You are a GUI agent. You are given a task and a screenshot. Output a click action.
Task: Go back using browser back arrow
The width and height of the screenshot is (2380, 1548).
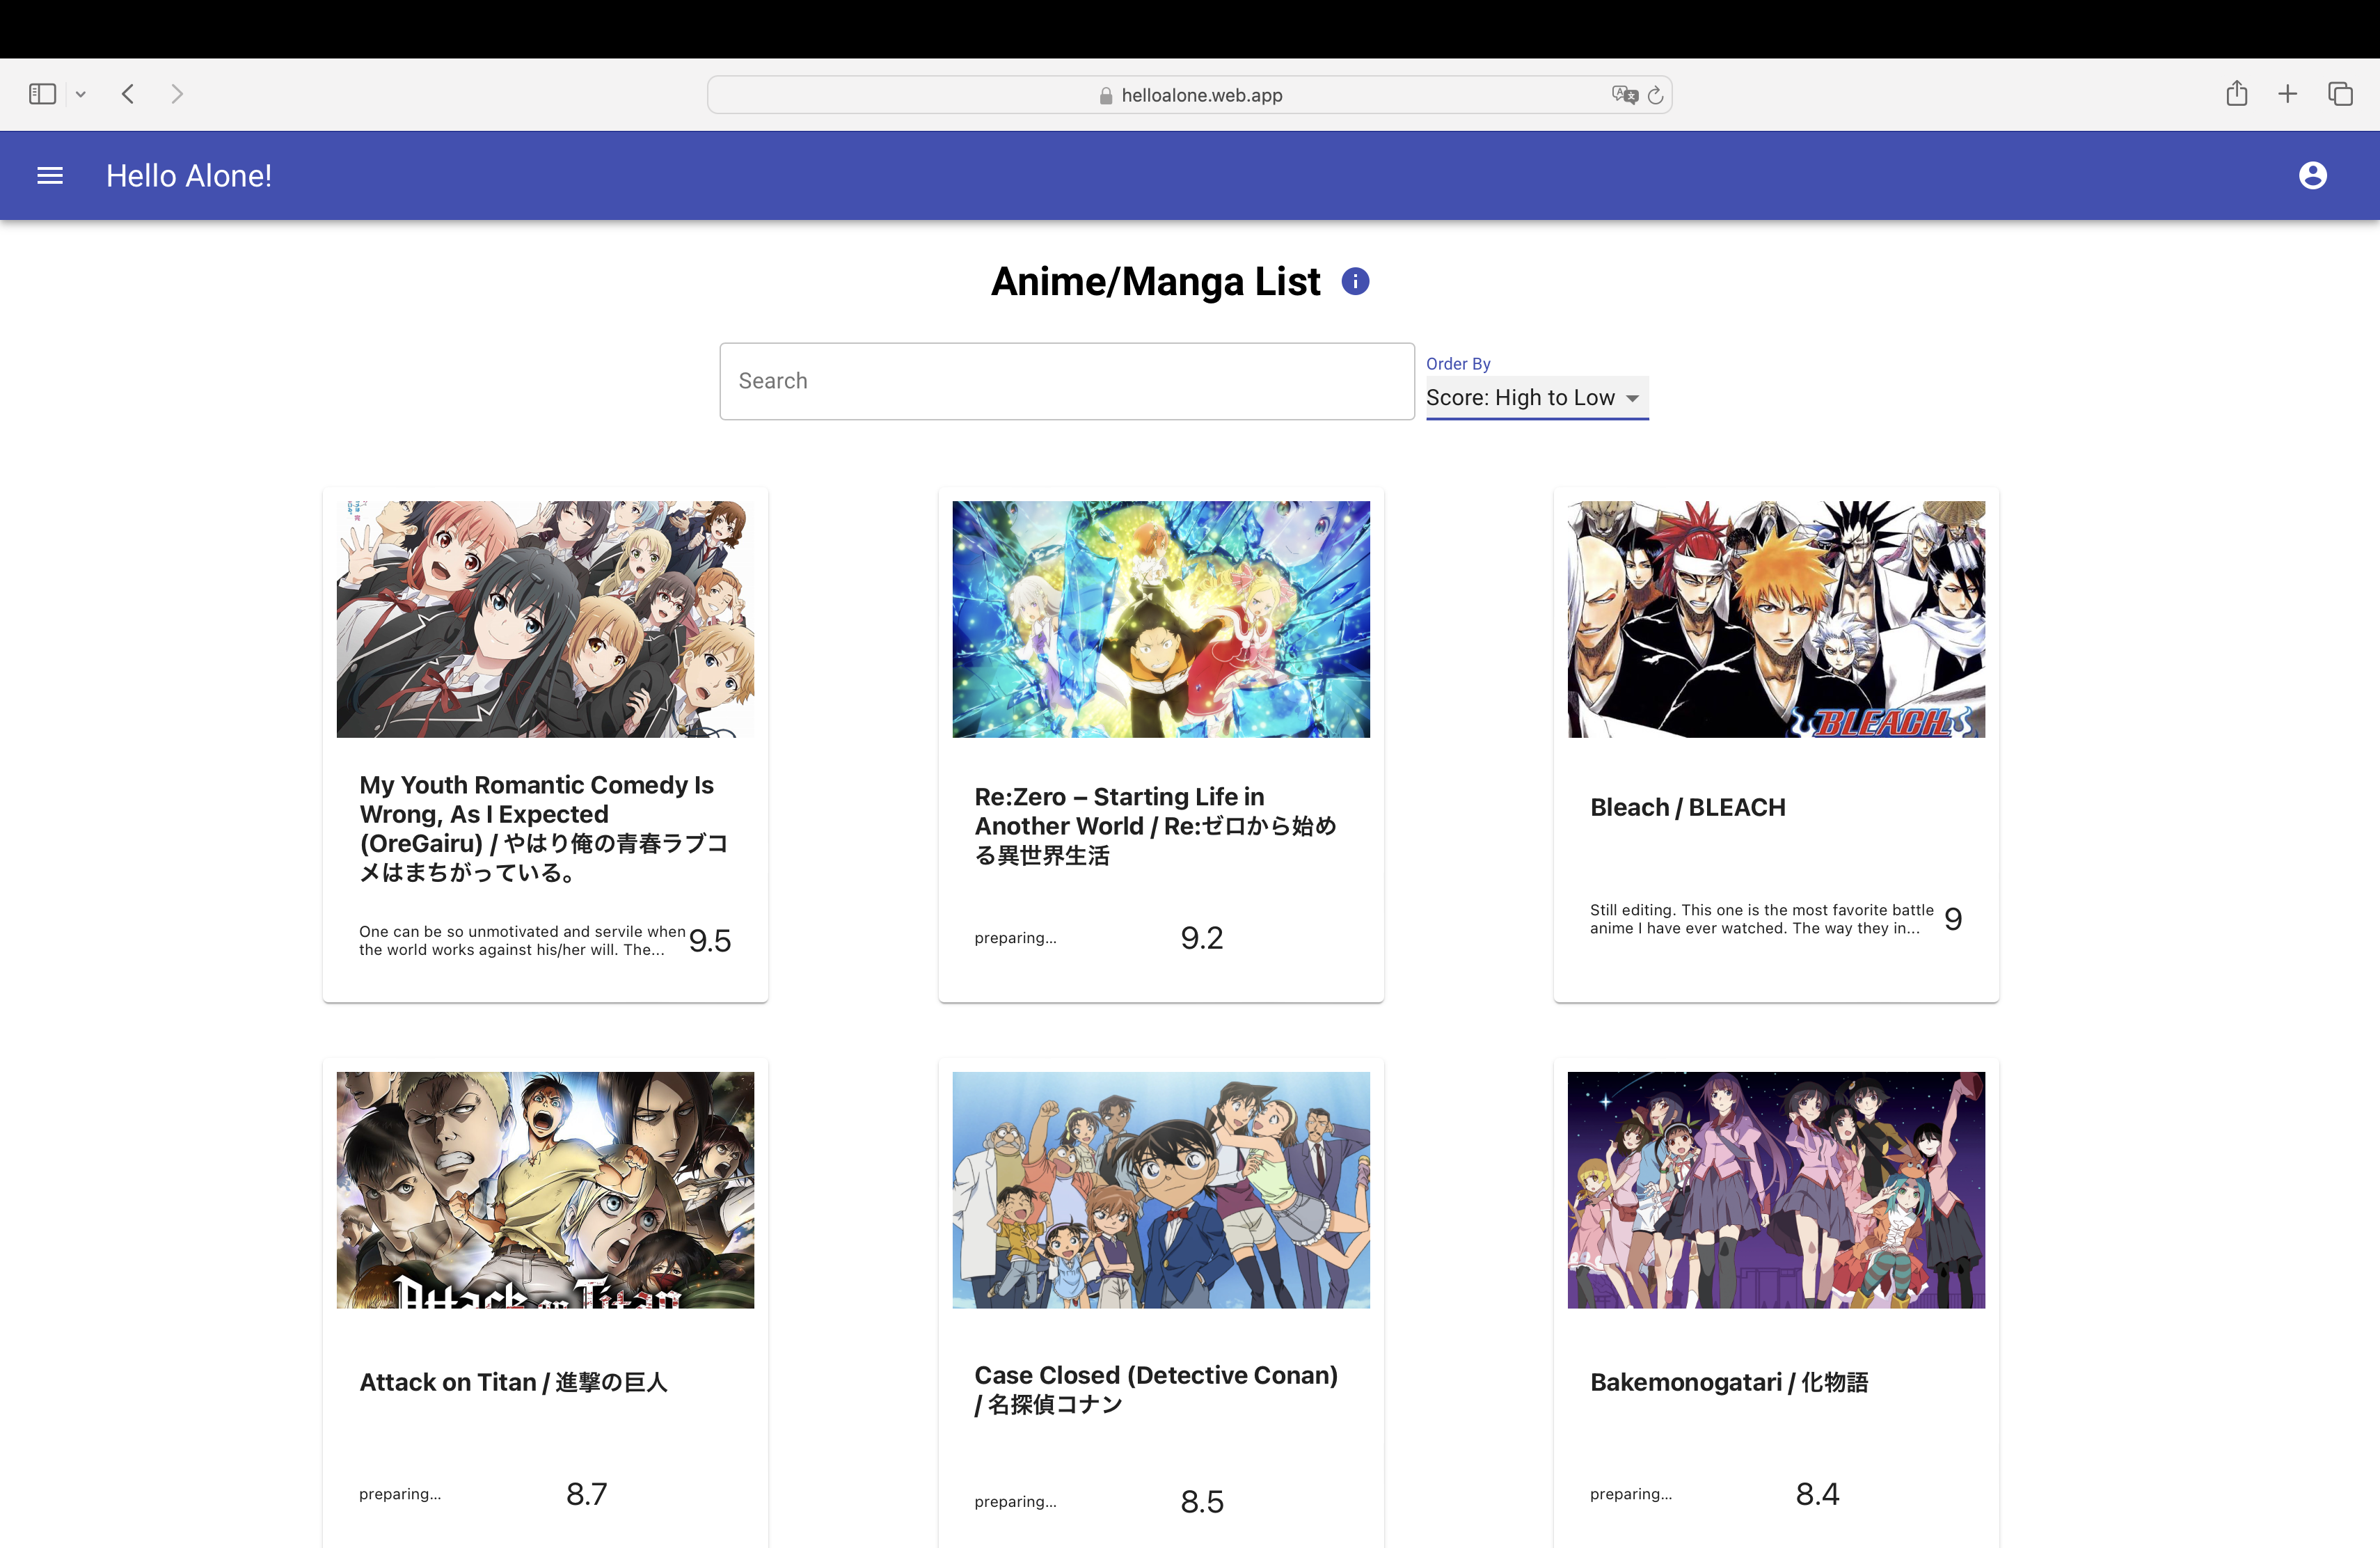[128, 94]
